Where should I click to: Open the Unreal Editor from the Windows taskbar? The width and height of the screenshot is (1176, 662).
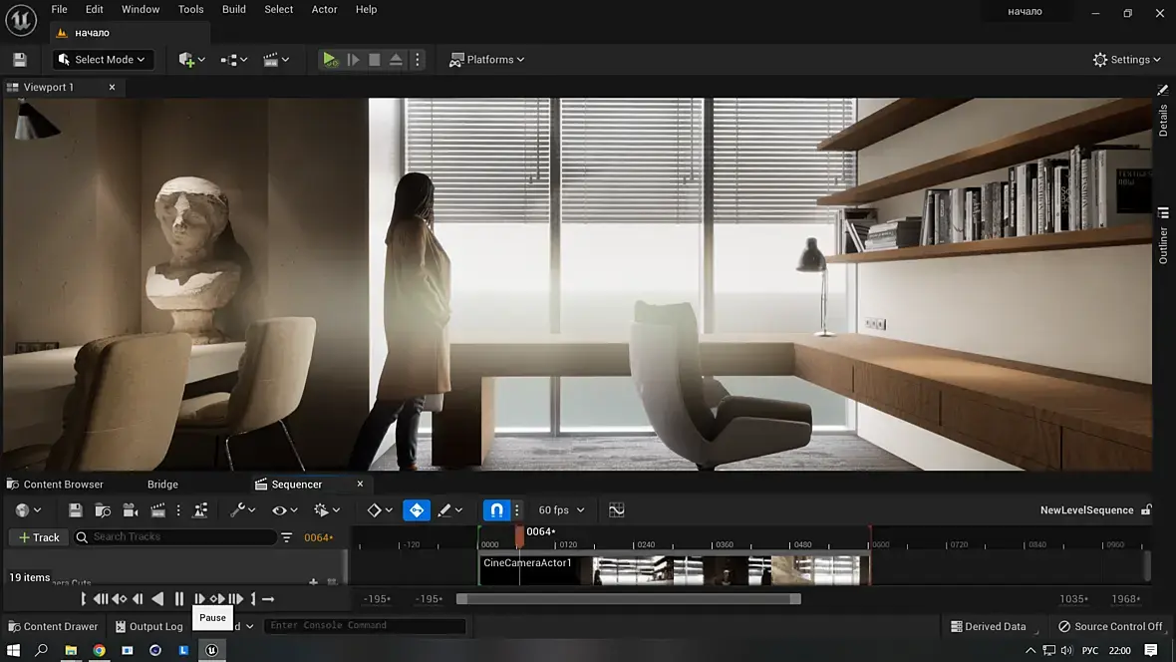211,650
